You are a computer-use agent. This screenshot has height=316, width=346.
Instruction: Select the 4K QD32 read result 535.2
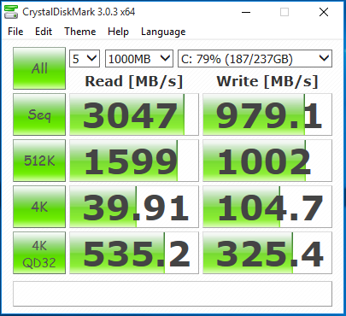click(134, 253)
